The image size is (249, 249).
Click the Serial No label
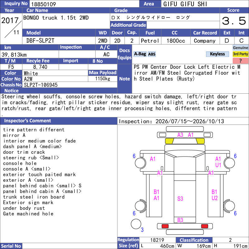(x=11, y=246)
